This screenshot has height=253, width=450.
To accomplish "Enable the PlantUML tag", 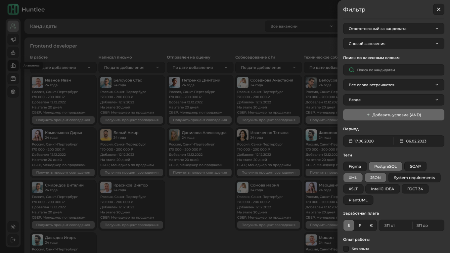I will point(358,200).
